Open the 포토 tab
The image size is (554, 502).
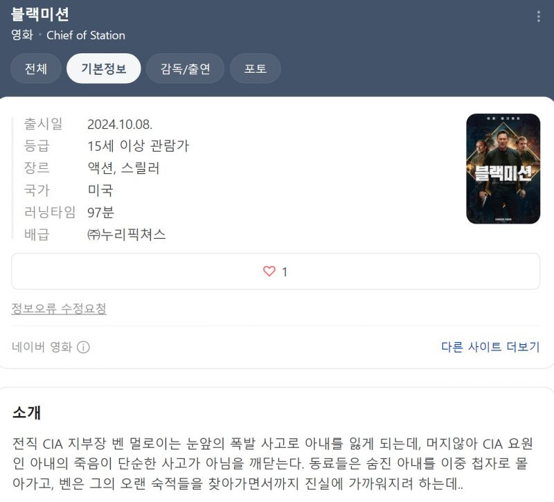(x=256, y=69)
